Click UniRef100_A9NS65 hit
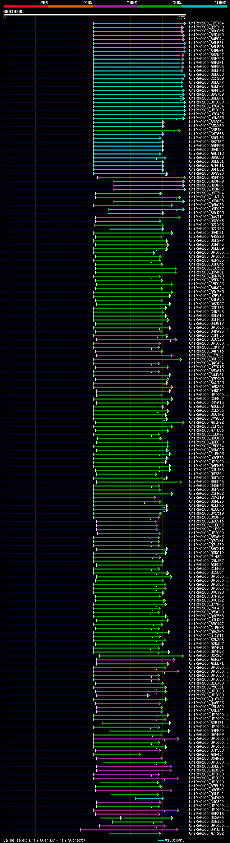Screen dimensions: 230x843 click(x=206, y=118)
